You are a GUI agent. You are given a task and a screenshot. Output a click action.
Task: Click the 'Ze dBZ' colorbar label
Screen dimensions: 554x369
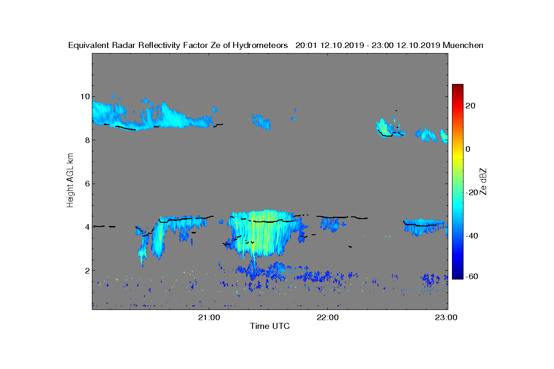coord(483,182)
